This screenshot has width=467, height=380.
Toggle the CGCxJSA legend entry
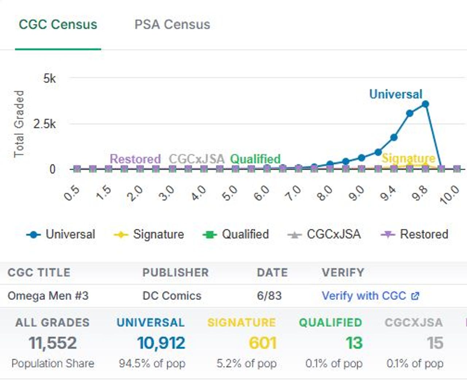coord(333,234)
